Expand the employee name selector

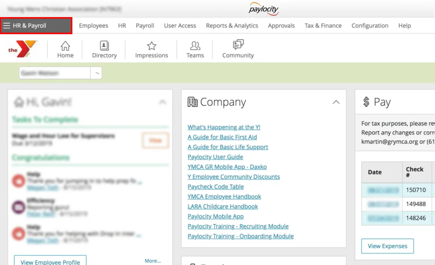[97, 73]
